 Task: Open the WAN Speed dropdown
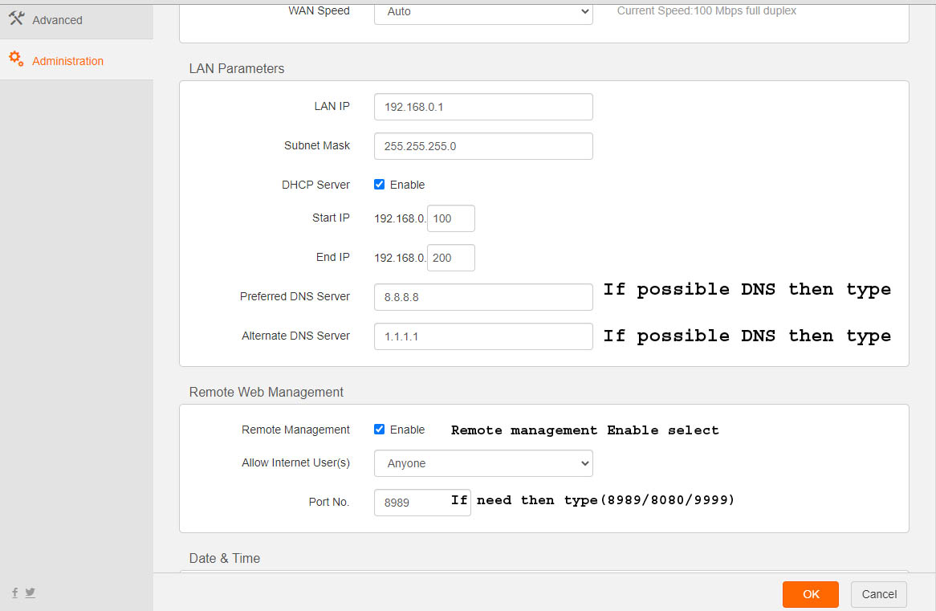pos(483,12)
